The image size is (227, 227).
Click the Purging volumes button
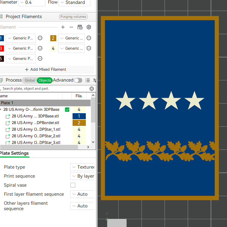click(x=73, y=17)
